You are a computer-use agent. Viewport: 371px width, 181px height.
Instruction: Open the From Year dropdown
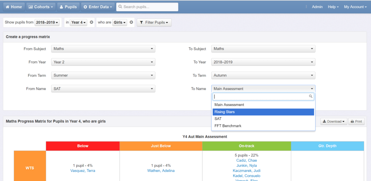point(103,62)
